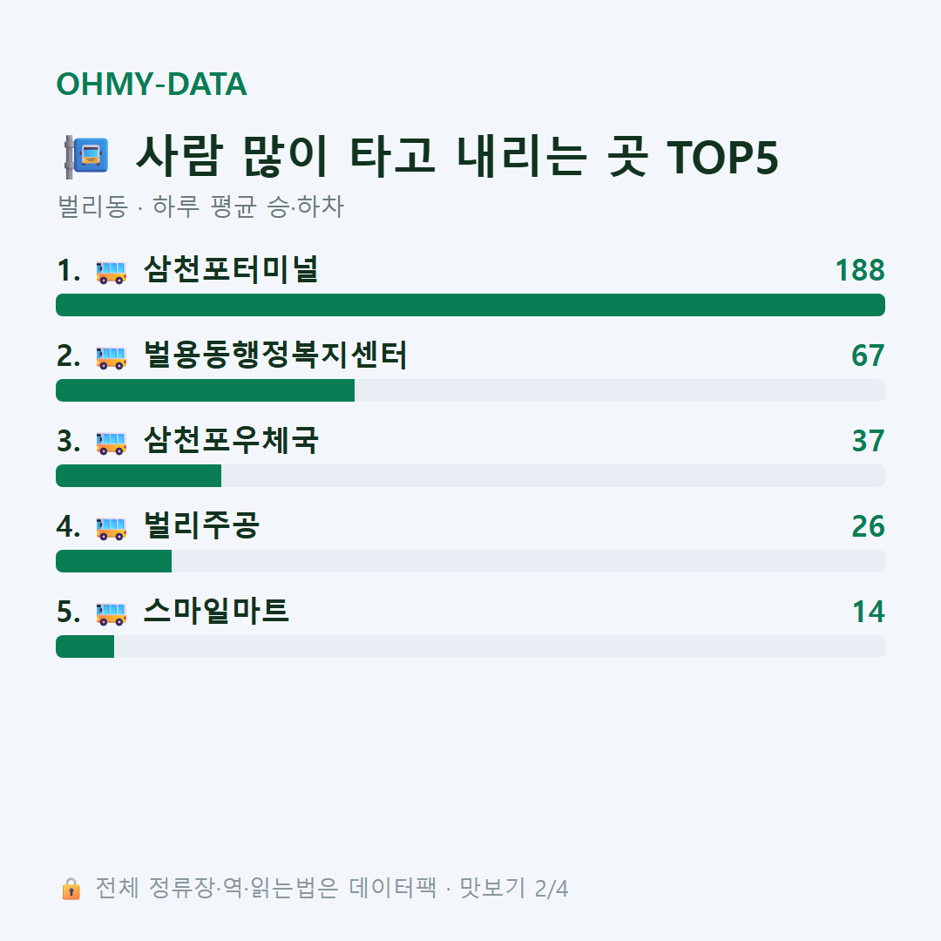Click the OHMY-DATA brand label
Viewport: 941px width, 941px height.
point(152,84)
